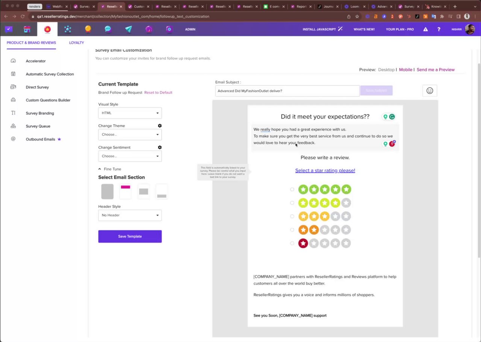Go back with the browser back arrow

(6, 17)
